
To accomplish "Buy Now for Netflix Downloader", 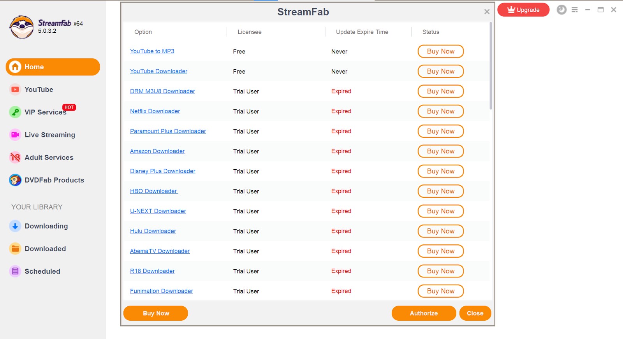I will 441,111.
